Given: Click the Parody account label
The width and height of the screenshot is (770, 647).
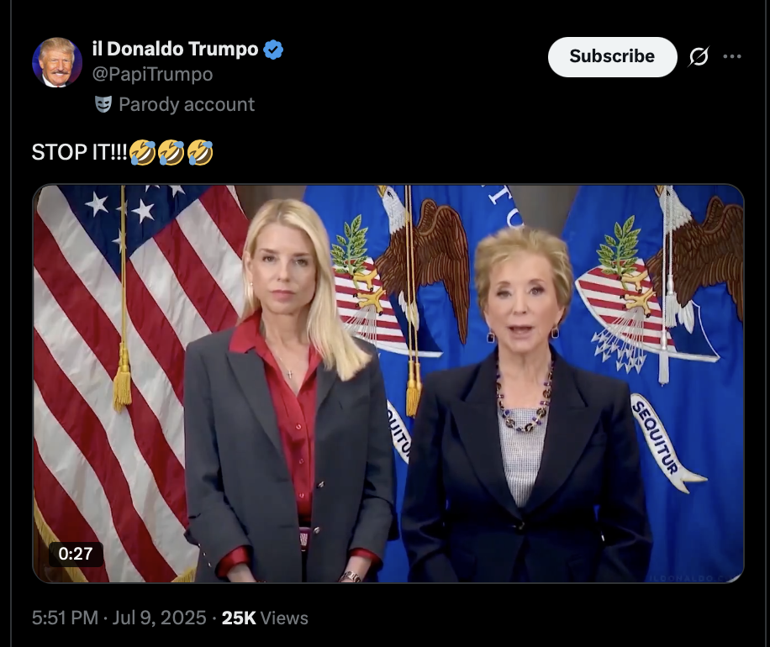Looking at the screenshot, I should pos(187,104).
